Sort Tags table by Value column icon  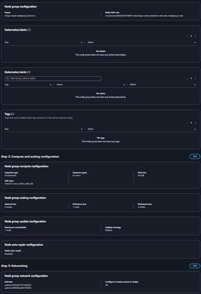tap(195, 129)
